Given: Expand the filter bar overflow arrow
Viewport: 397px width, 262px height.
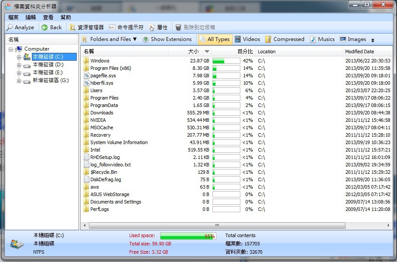Looking at the screenshot, I should pos(373,40).
